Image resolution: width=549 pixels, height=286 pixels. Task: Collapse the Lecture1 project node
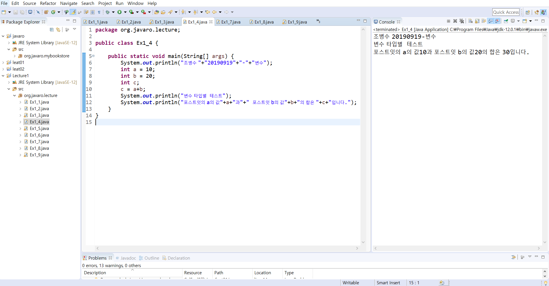coord(3,76)
